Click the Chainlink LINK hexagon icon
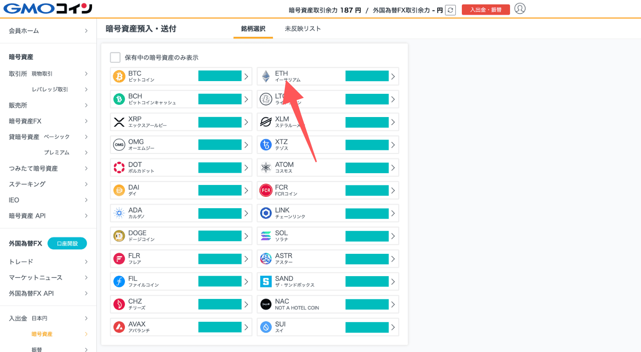Screen dimensions: 641x352 click(x=266, y=213)
